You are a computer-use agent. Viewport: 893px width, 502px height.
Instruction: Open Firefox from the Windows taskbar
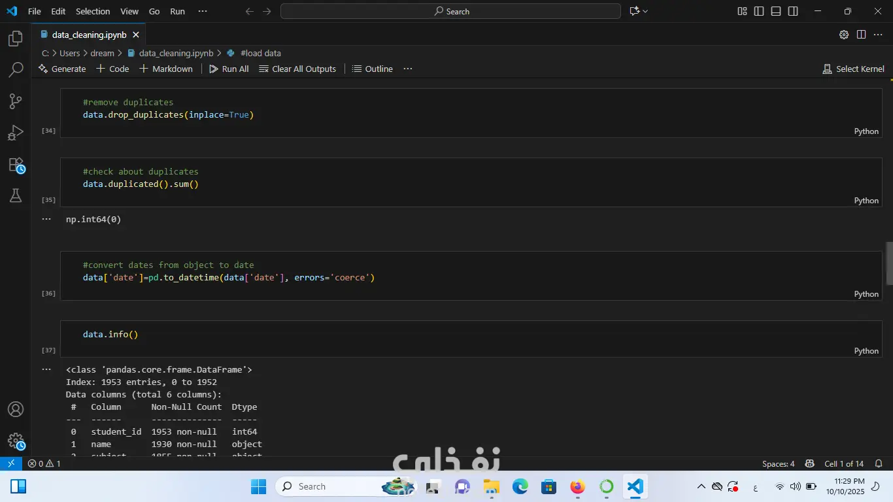point(577,486)
